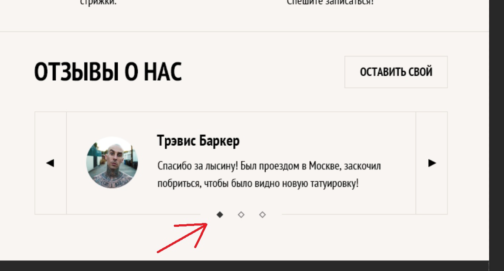Viewport: 504px width, 271px height.
Task: Select the first filled diamond slide indicator
Action: pyautogui.click(x=220, y=215)
